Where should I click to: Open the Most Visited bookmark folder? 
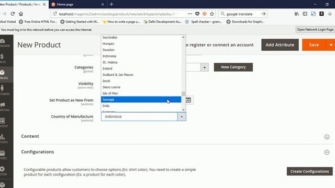pos(8,21)
